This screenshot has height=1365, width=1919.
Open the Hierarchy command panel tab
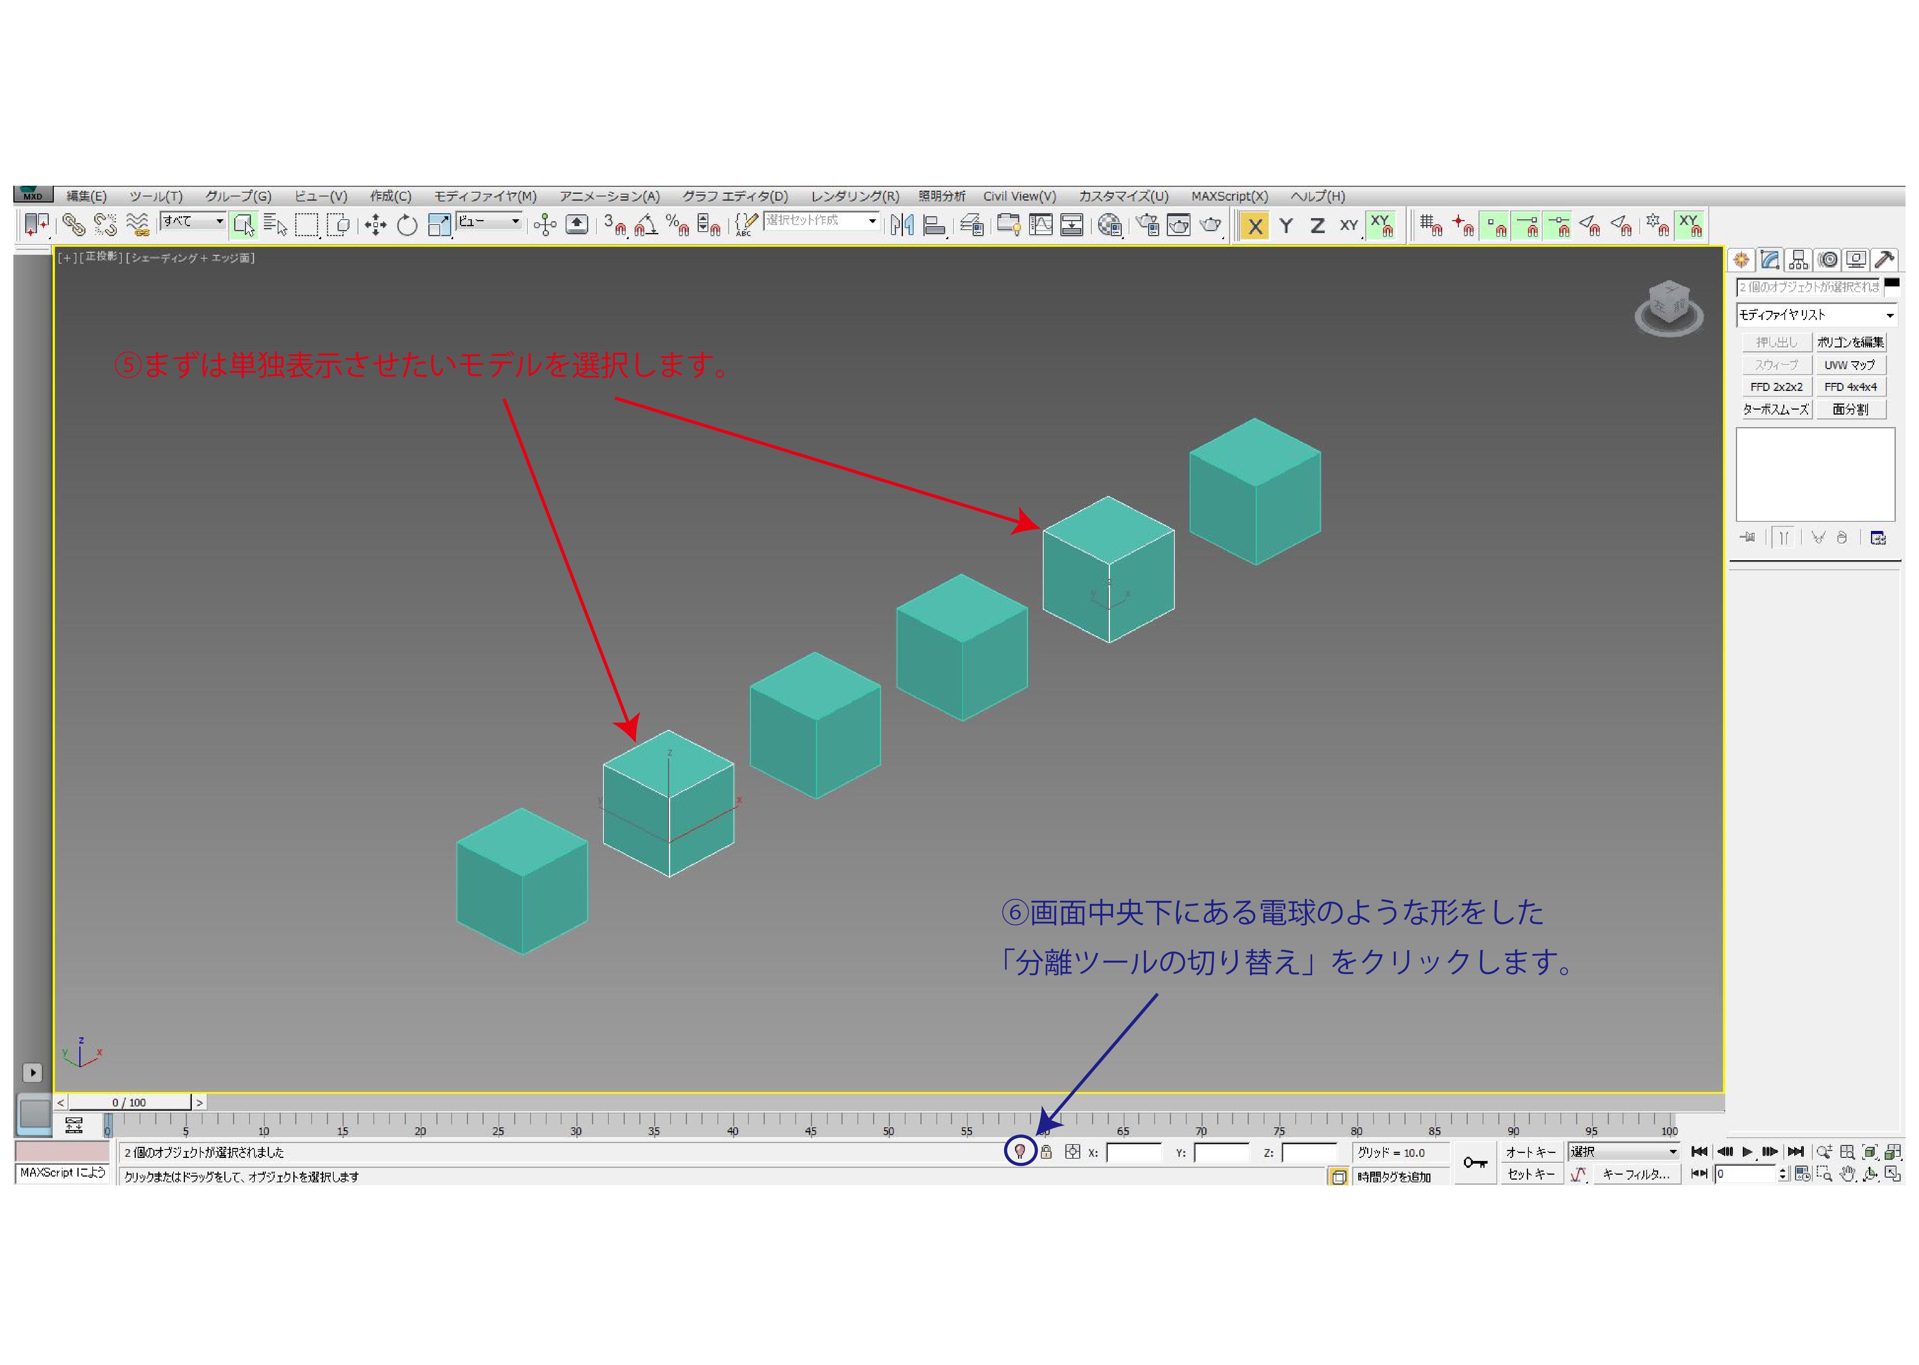pos(1798,260)
